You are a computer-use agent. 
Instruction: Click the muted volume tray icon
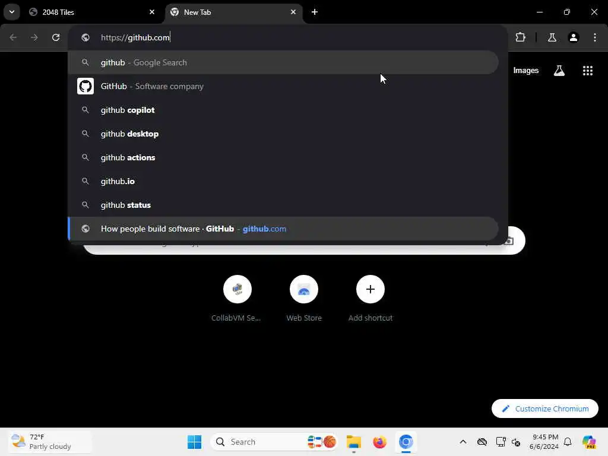point(516,442)
